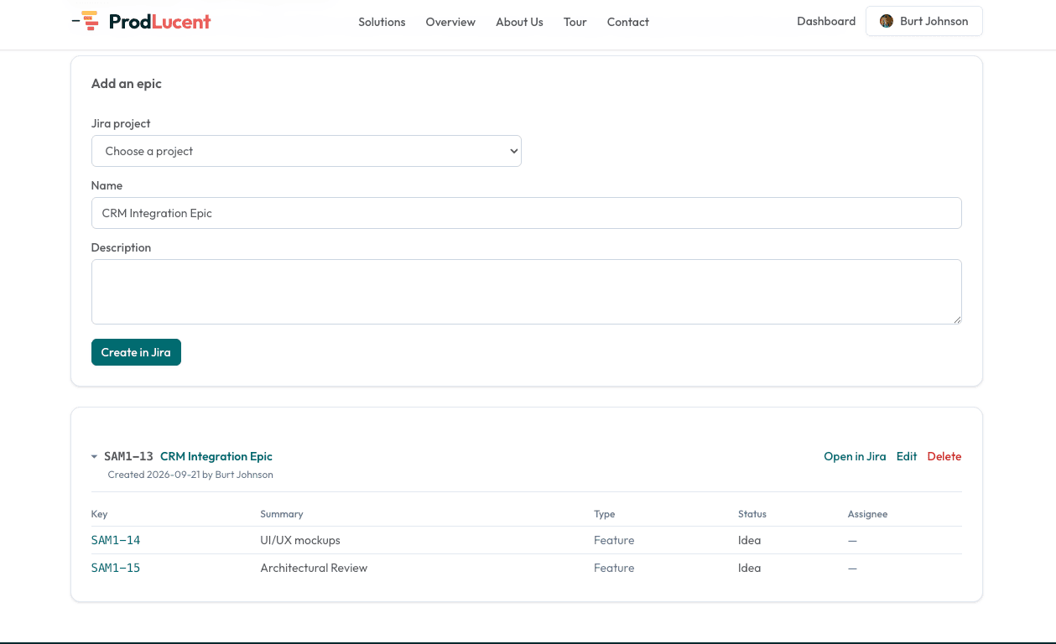The image size is (1056, 644).
Task: Focus the Description textarea
Action: click(x=526, y=292)
